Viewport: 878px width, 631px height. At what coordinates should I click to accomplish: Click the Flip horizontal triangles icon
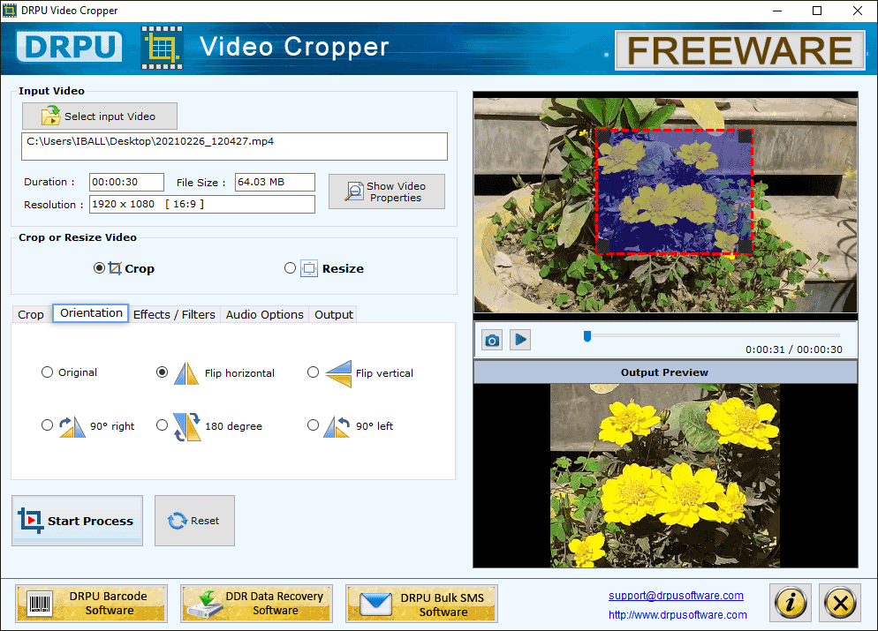(x=186, y=373)
